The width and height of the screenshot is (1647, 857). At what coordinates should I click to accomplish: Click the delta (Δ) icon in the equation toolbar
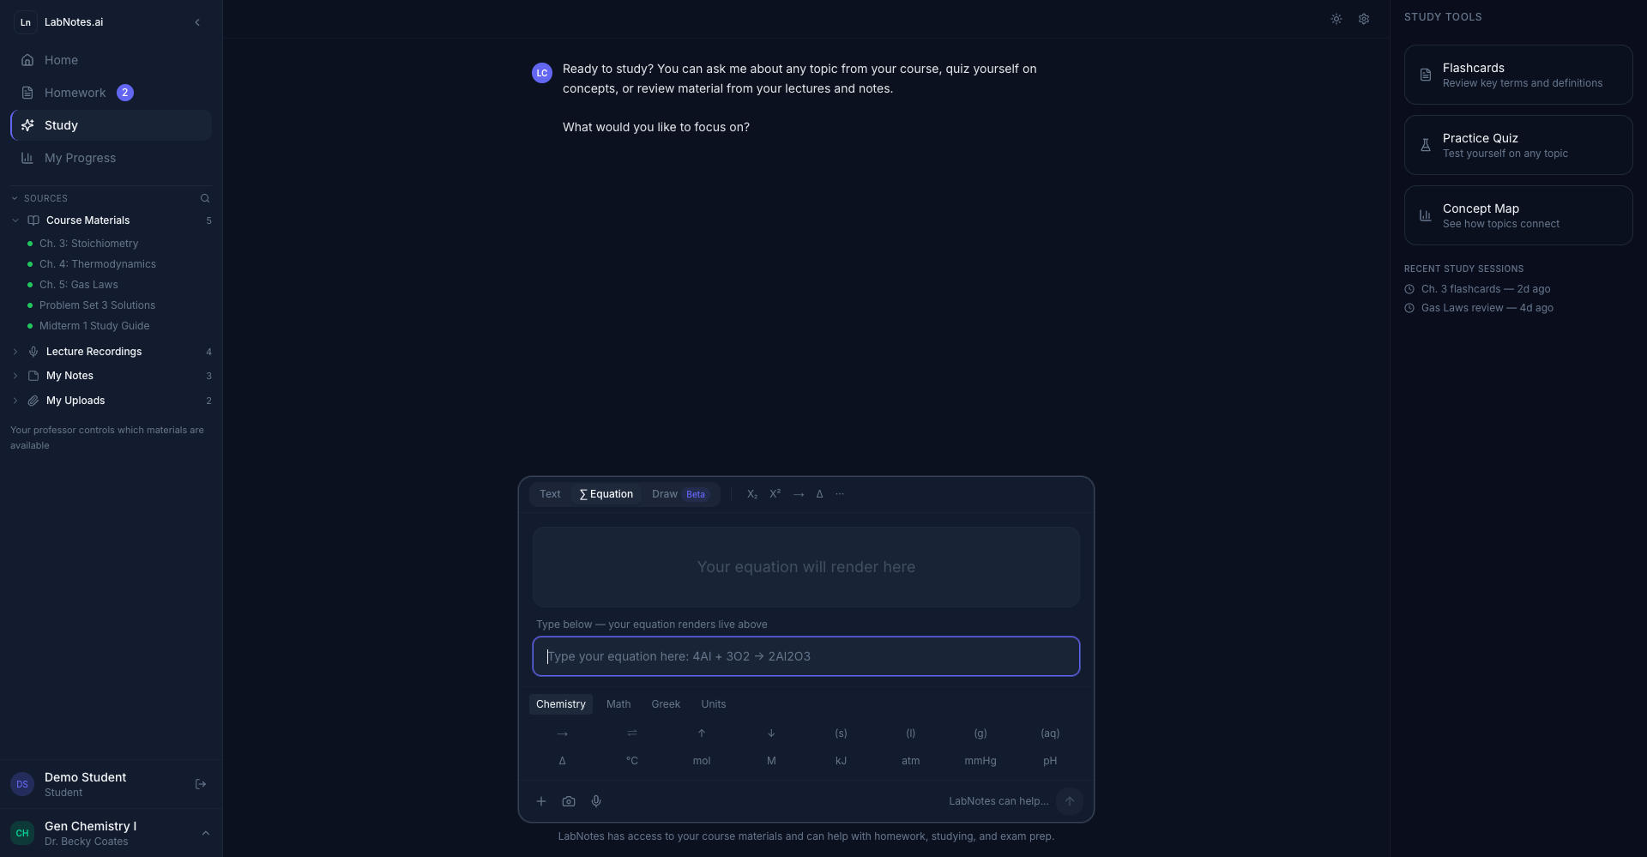820,493
